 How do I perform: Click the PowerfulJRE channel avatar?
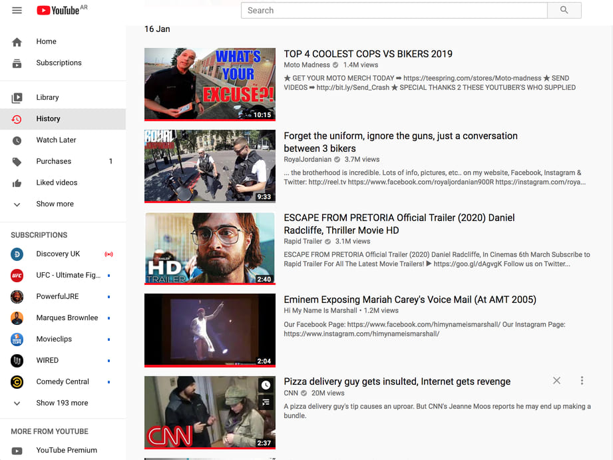17,297
